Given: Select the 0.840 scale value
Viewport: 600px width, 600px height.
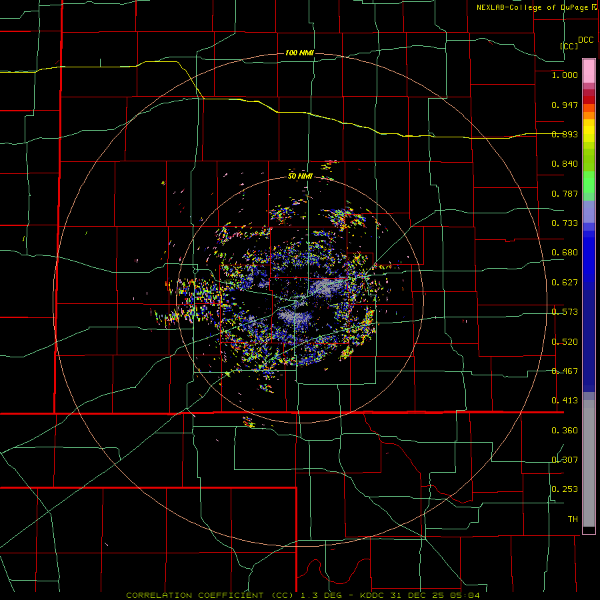Looking at the screenshot, I should tap(565, 164).
